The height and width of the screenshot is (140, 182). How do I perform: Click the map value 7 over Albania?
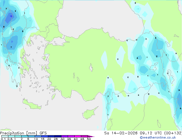click(x=11, y=47)
